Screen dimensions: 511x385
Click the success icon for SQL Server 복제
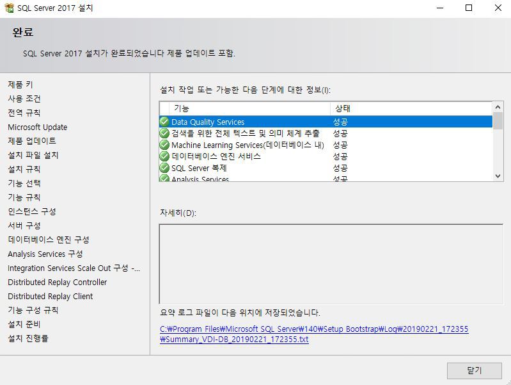pyautogui.click(x=164, y=168)
